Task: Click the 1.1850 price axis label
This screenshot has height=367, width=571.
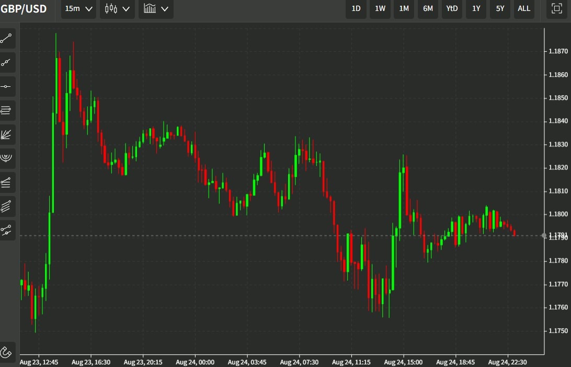Action: pos(558,98)
